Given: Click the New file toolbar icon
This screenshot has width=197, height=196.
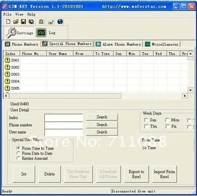Looking at the screenshot, I should tap(8, 22).
